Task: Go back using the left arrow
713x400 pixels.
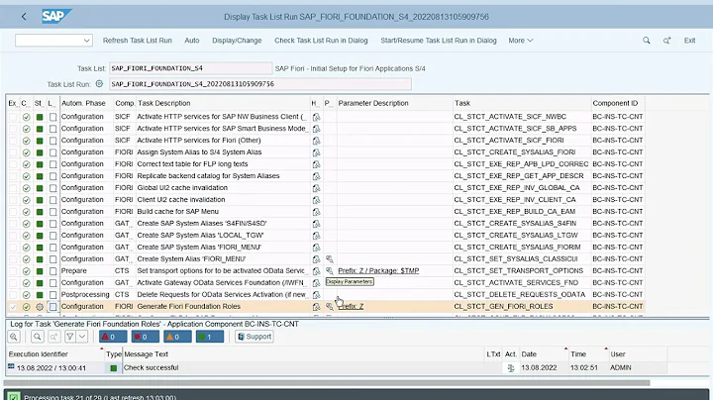Action: [24, 17]
